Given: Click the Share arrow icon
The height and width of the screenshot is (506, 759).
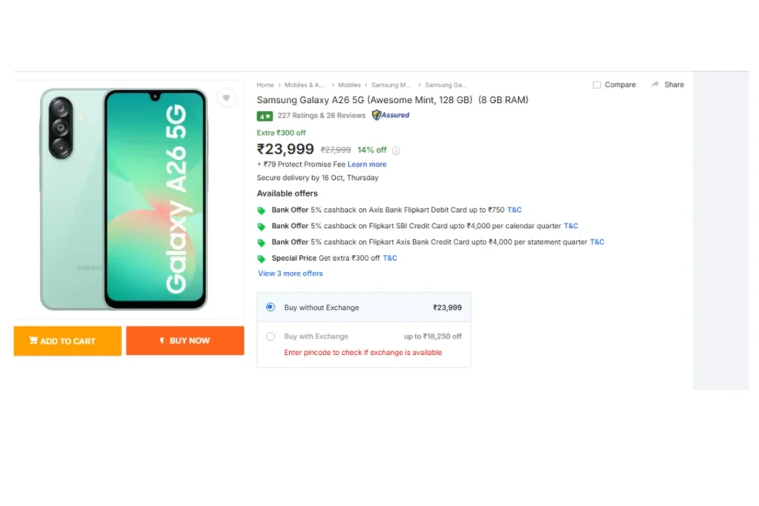Looking at the screenshot, I should coord(655,84).
